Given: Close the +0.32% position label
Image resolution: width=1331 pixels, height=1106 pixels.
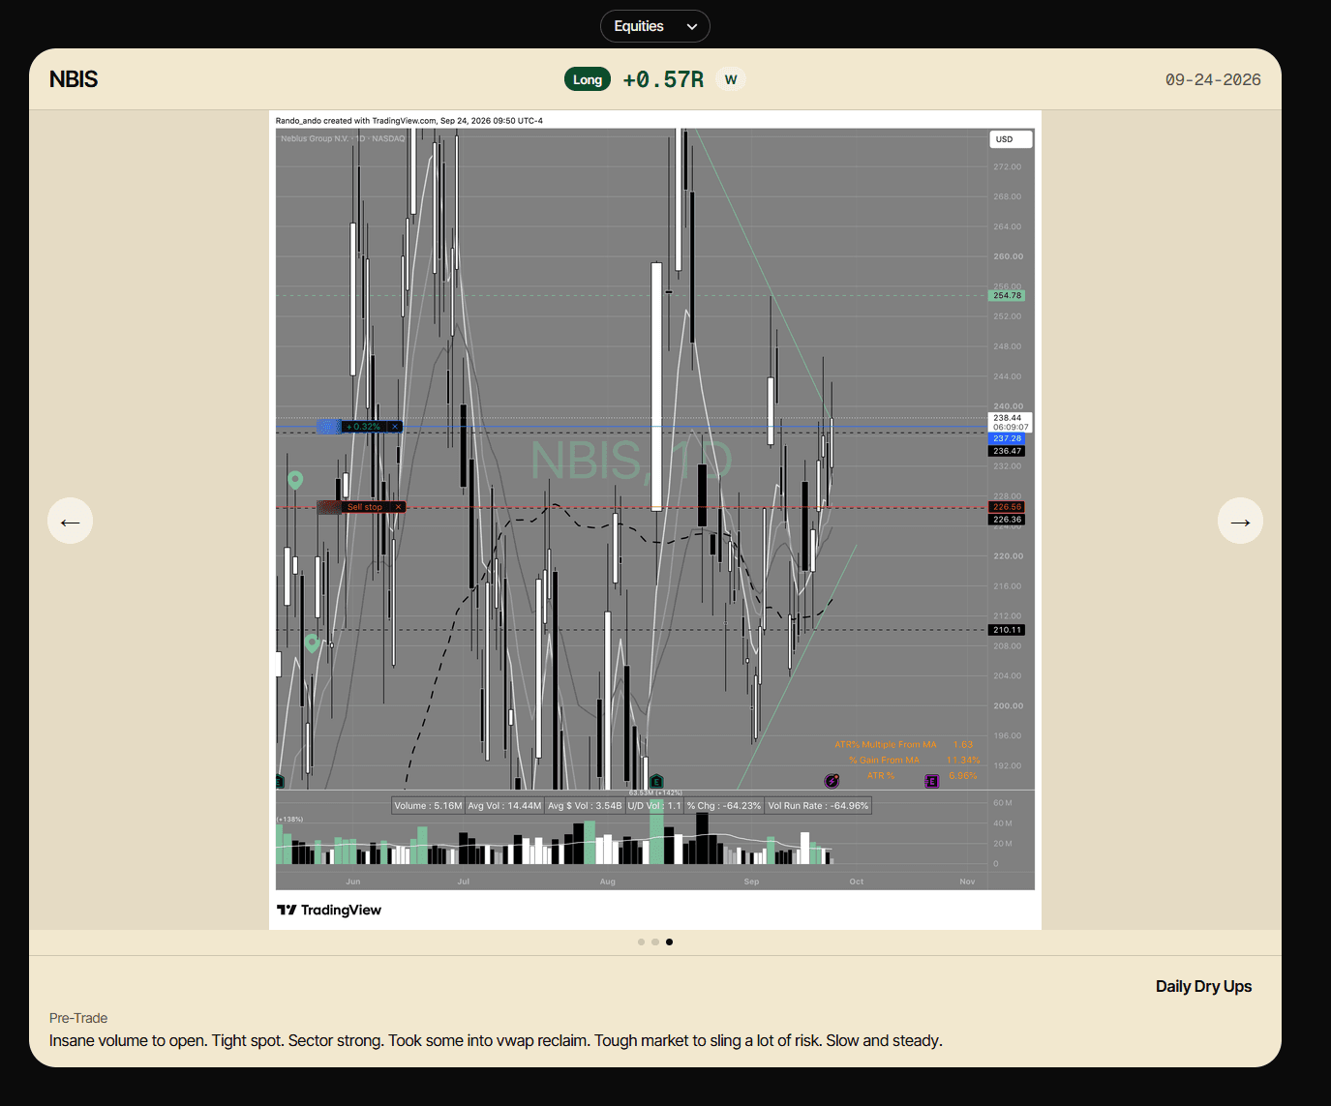Looking at the screenshot, I should (x=395, y=427).
